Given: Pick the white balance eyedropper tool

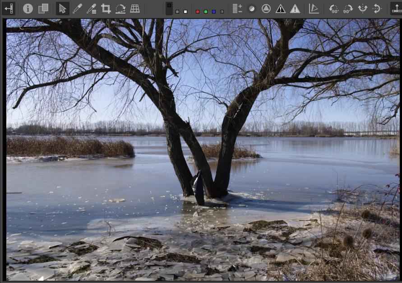Looking at the screenshot, I should [77, 9].
